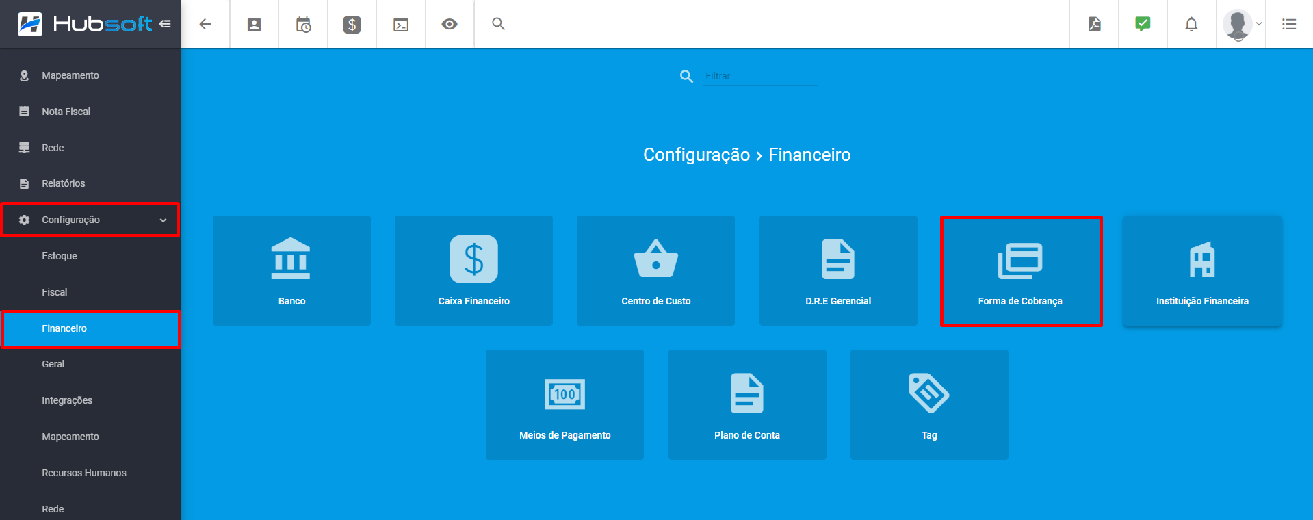This screenshot has width=1313, height=520.
Task: Select the Financeiro submenu item
Action: (x=90, y=328)
